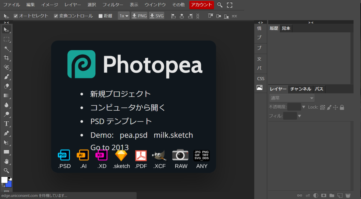Select the Spot Healing Brush tool

tap(6, 67)
